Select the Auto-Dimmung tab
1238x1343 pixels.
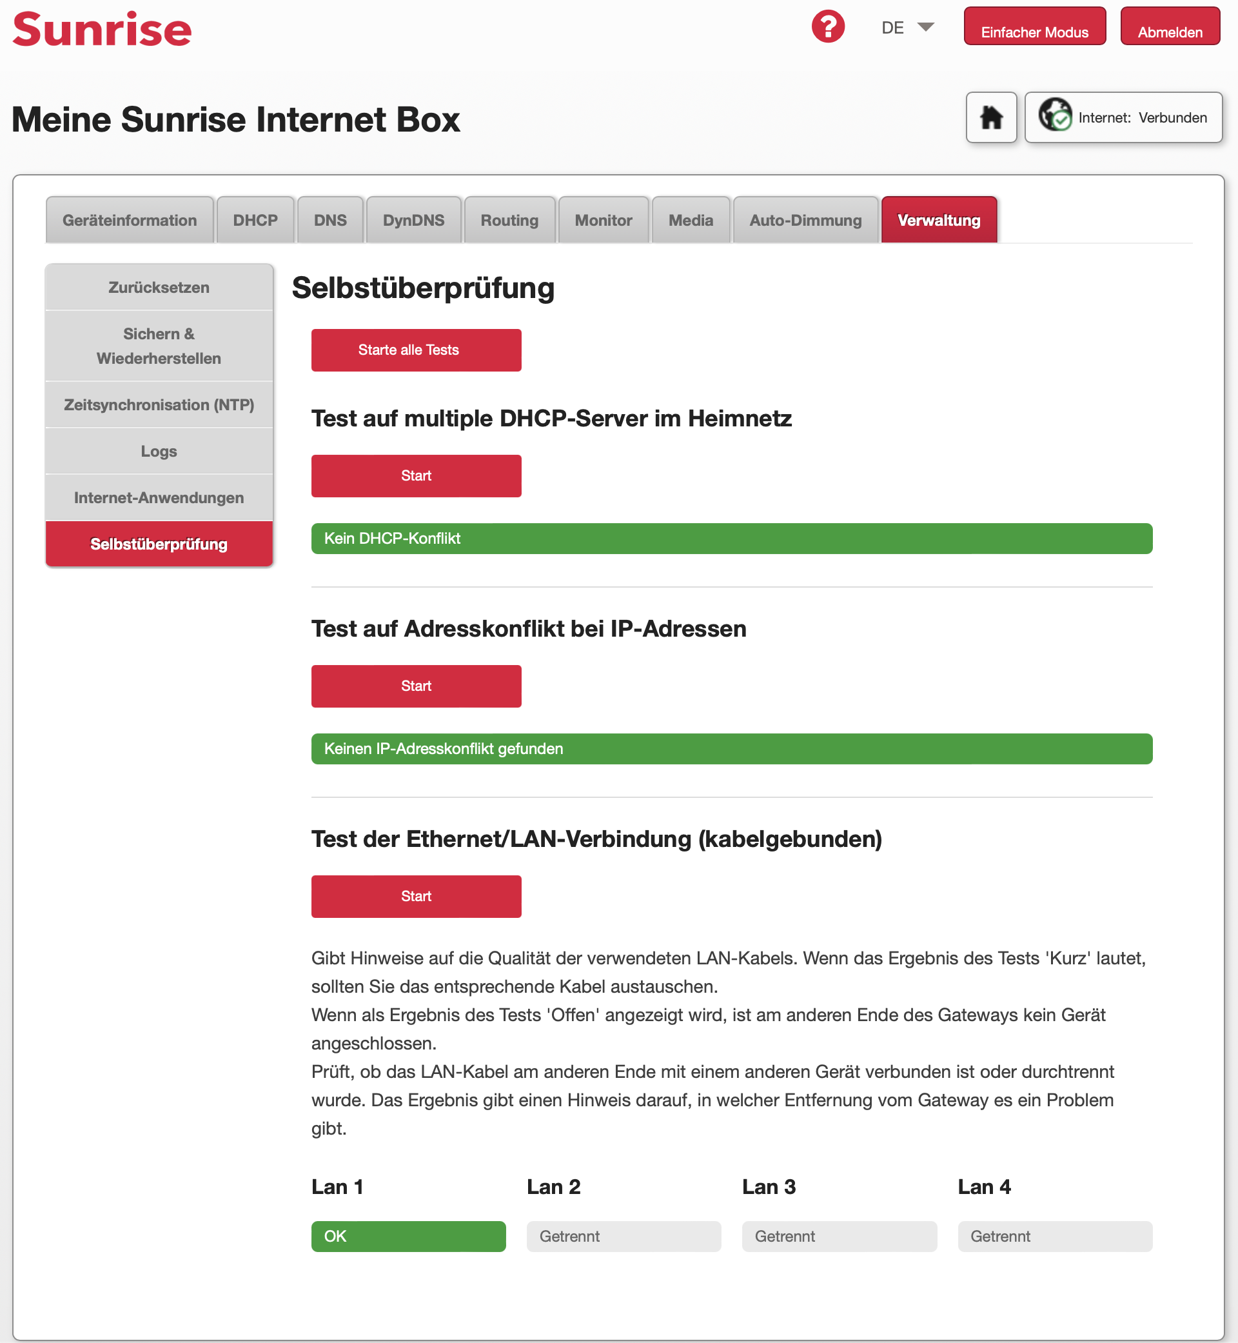tap(805, 221)
